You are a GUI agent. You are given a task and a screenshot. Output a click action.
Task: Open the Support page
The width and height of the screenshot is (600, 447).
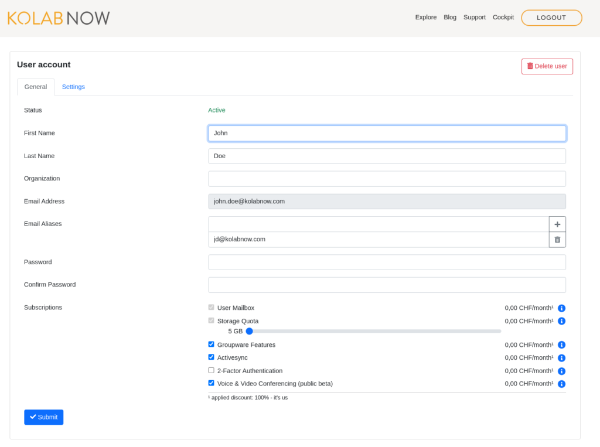point(475,18)
